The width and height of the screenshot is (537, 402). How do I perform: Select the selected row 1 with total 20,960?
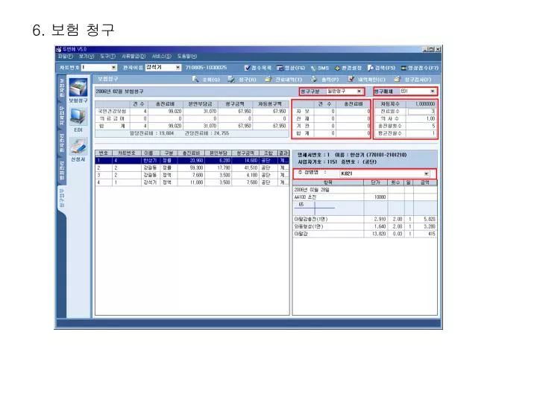click(192, 160)
